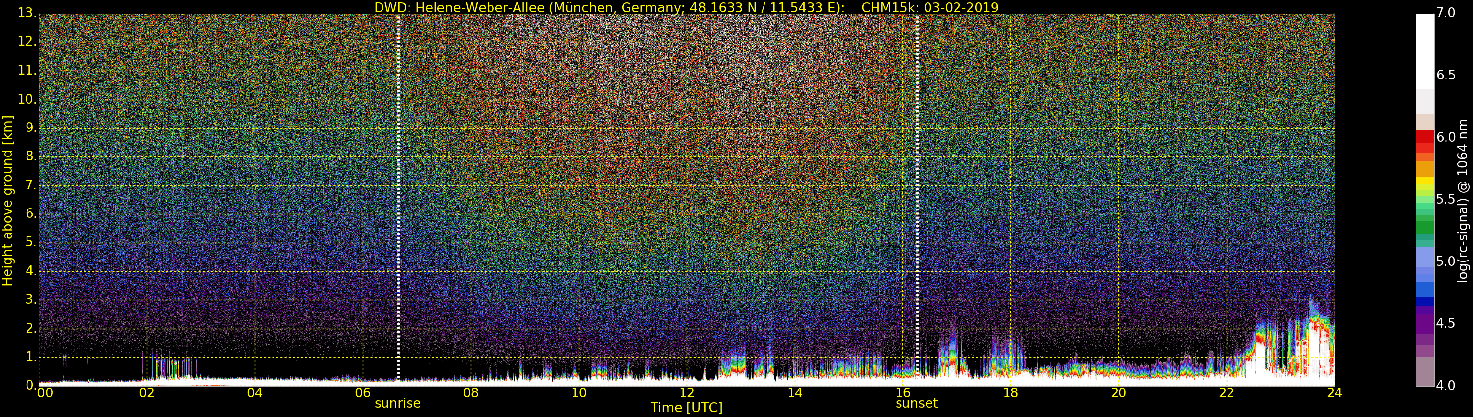1473x417 pixels.
Task: Click the colorbar tick label '5.5'
Action: pos(1446,199)
